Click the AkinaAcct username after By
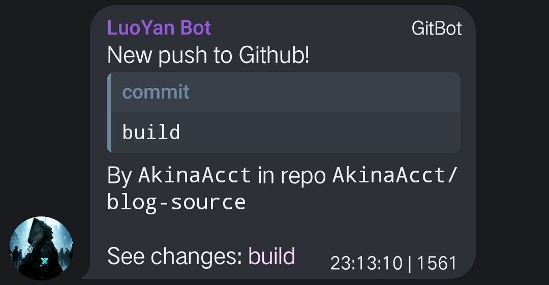This screenshot has height=285, width=549. tap(195, 175)
